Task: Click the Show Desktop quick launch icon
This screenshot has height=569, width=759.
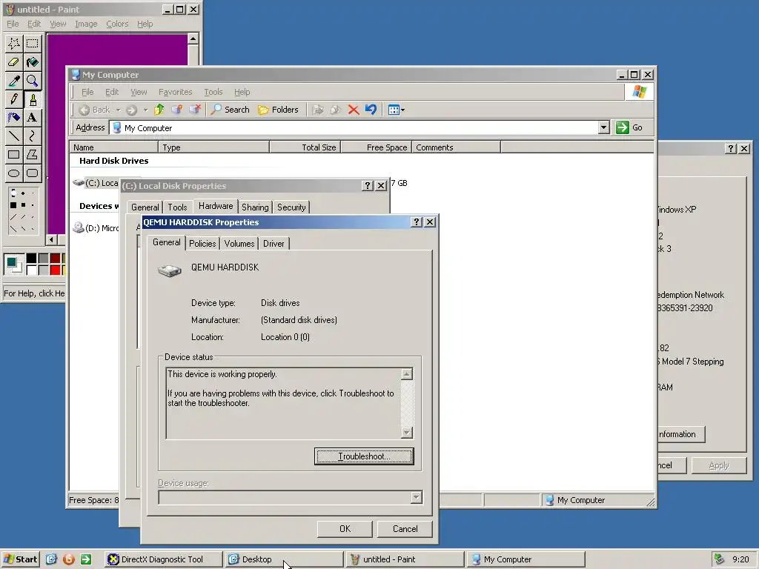Action: 51,559
